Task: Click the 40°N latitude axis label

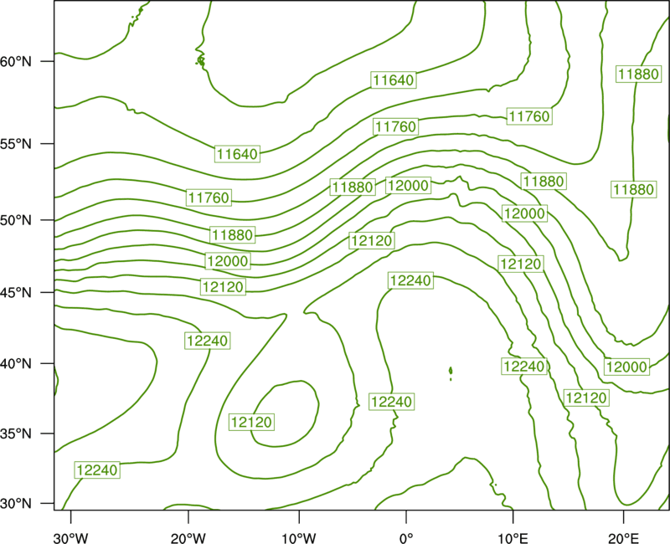Action: (x=16, y=363)
